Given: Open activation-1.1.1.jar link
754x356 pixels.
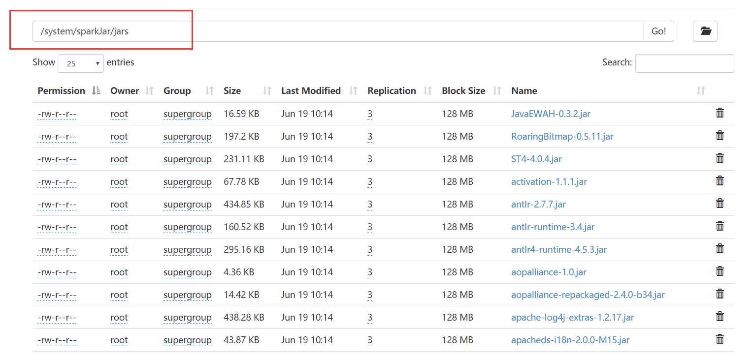Looking at the screenshot, I should 549,182.
